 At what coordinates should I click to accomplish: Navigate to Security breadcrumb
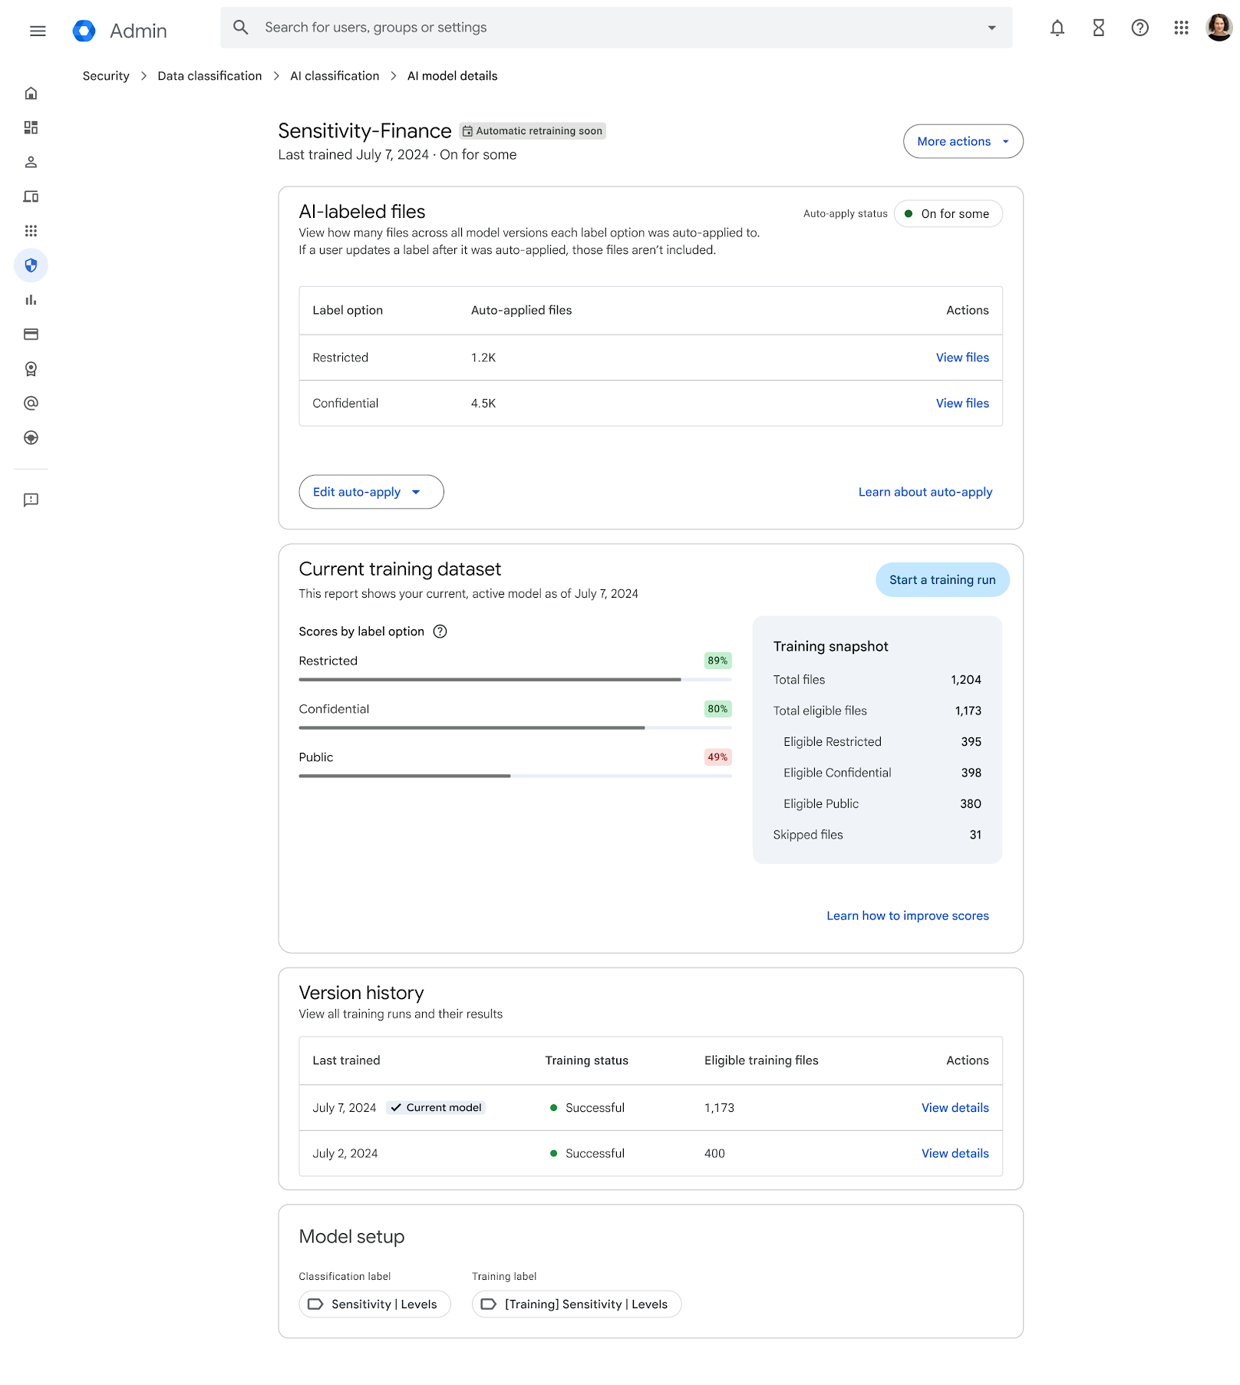(x=106, y=76)
